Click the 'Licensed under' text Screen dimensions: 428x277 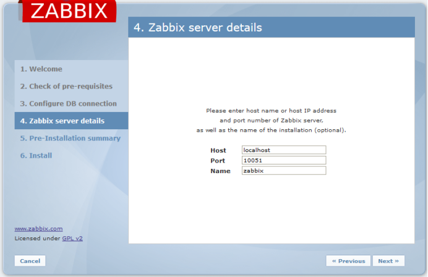pyautogui.click(x=37, y=238)
